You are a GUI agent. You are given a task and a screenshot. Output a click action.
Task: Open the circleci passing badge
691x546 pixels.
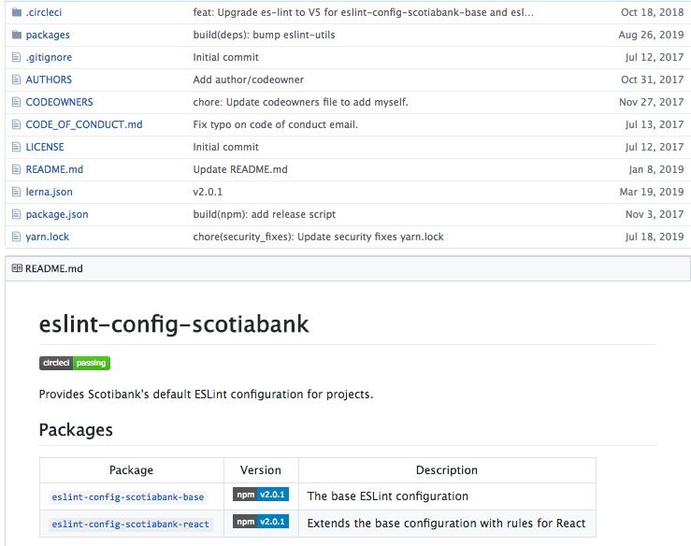click(x=75, y=363)
